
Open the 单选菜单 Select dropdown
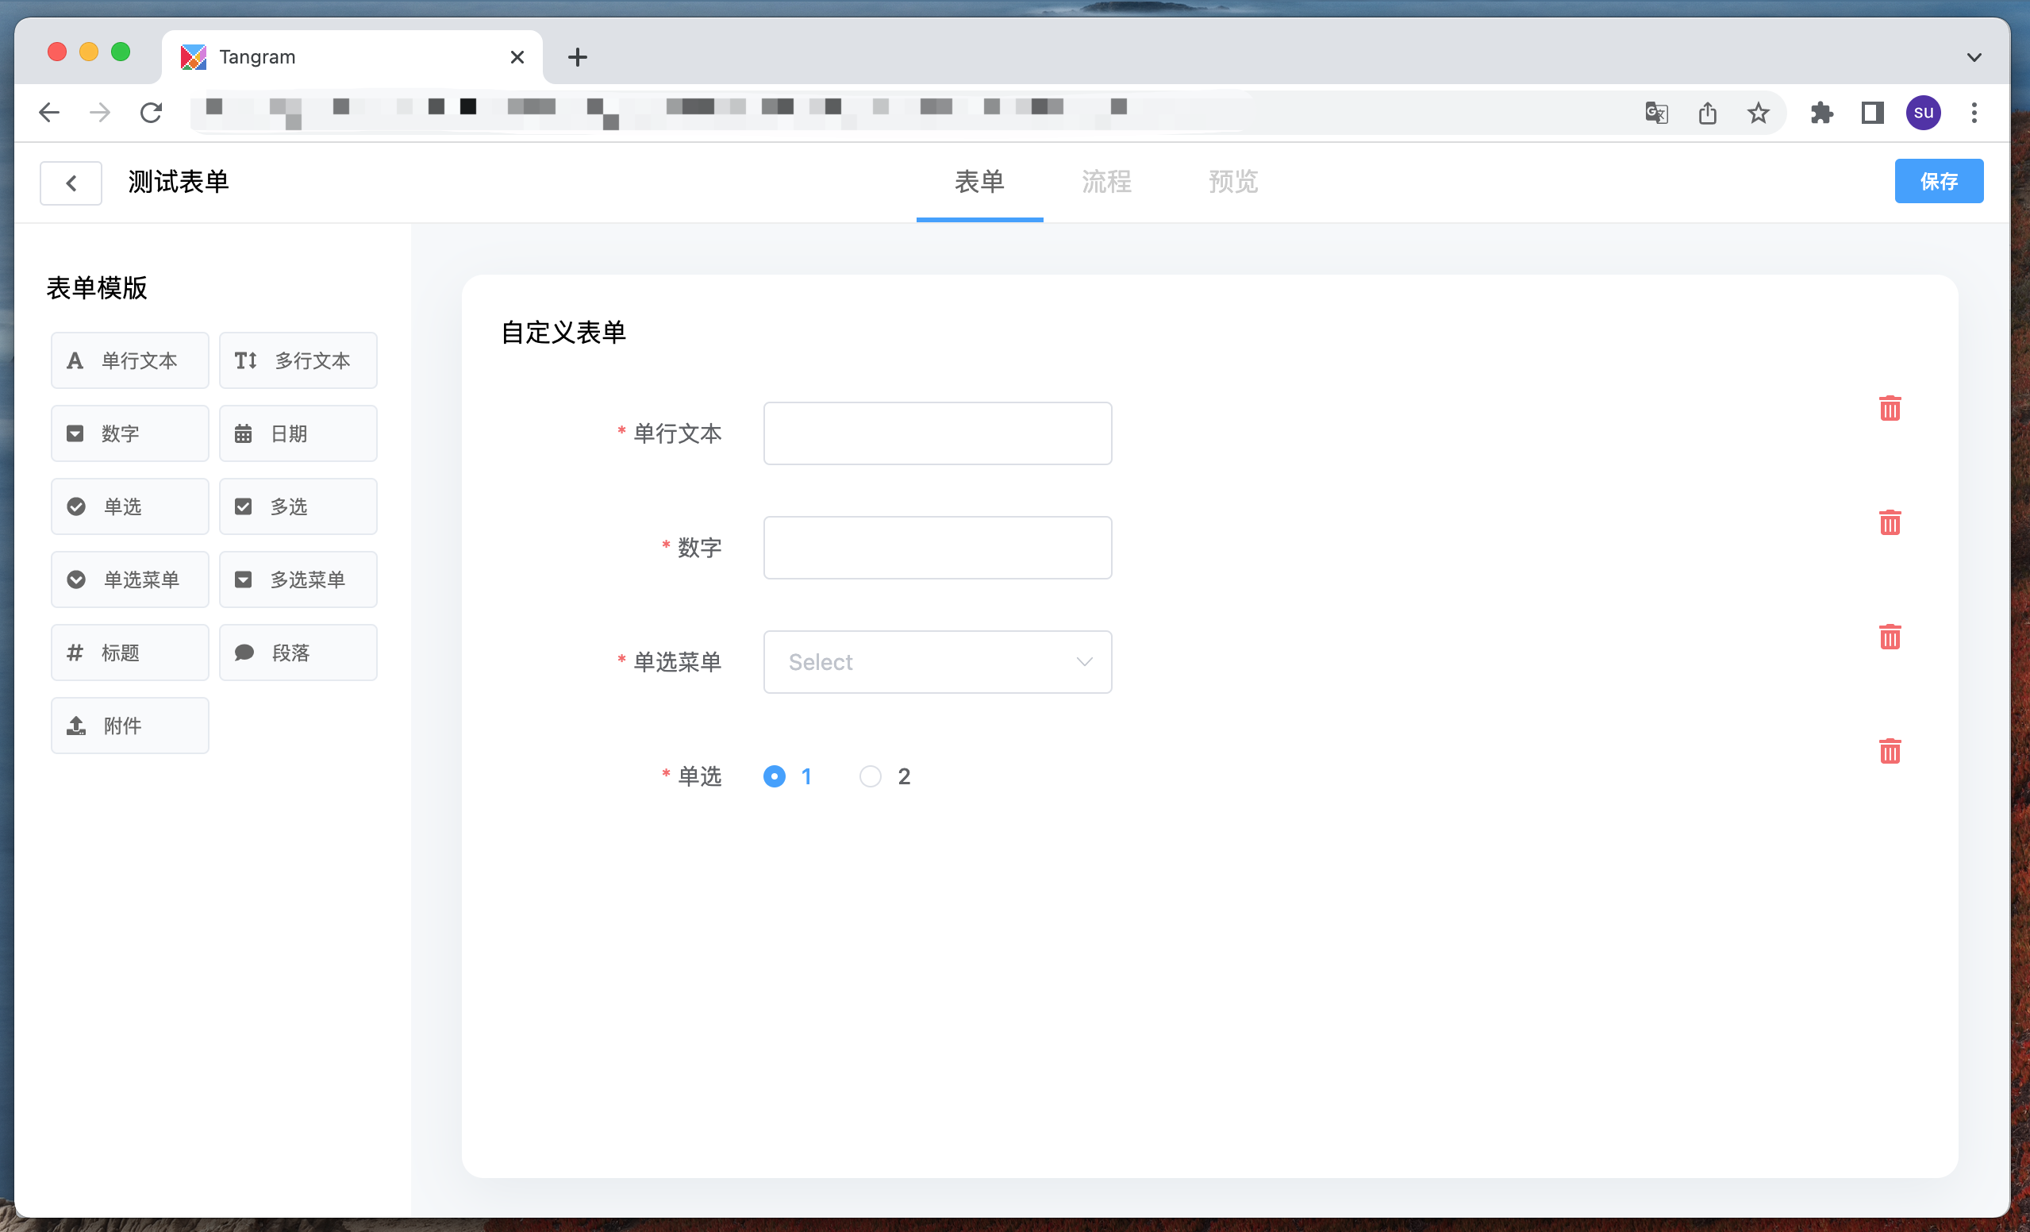pos(936,662)
